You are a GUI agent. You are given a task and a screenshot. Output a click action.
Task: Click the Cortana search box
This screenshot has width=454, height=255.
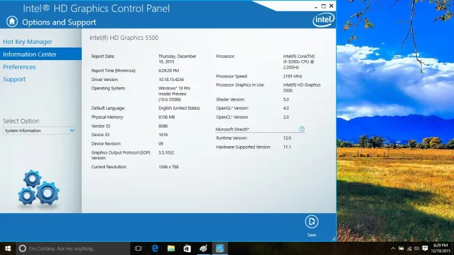pos(73,248)
